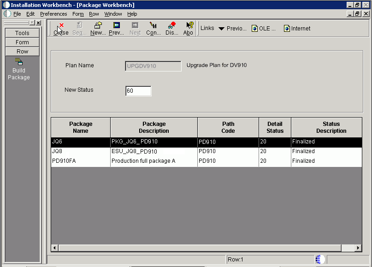Select the PD910FA package row

(207, 161)
